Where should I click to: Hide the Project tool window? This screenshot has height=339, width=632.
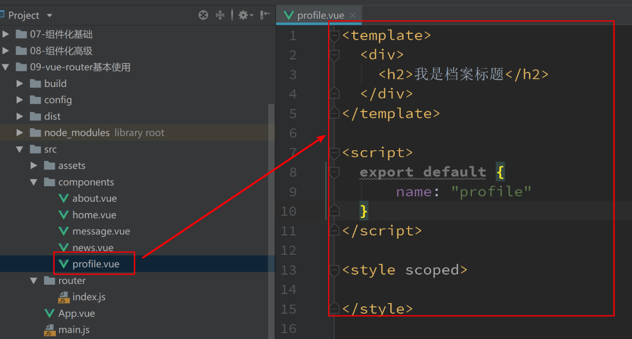pyautogui.click(x=265, y=16)
